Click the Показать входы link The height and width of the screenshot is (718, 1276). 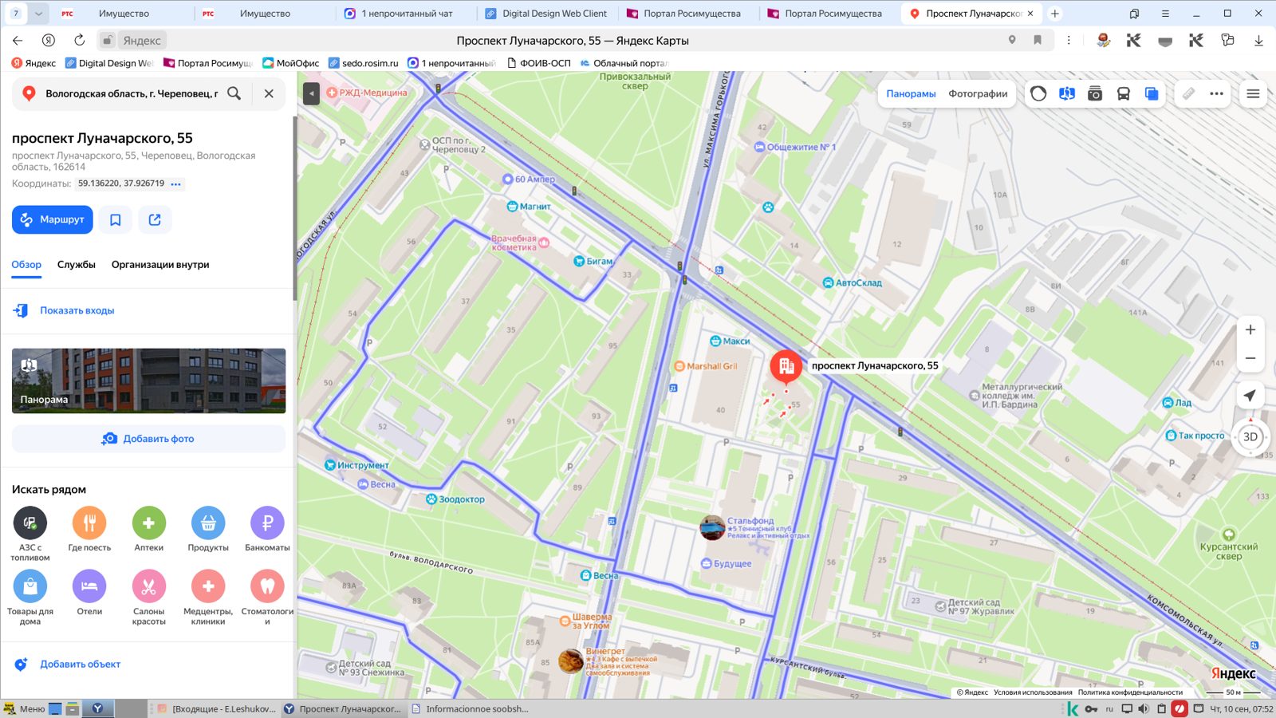pyautogui.click(x=77, y=310)
